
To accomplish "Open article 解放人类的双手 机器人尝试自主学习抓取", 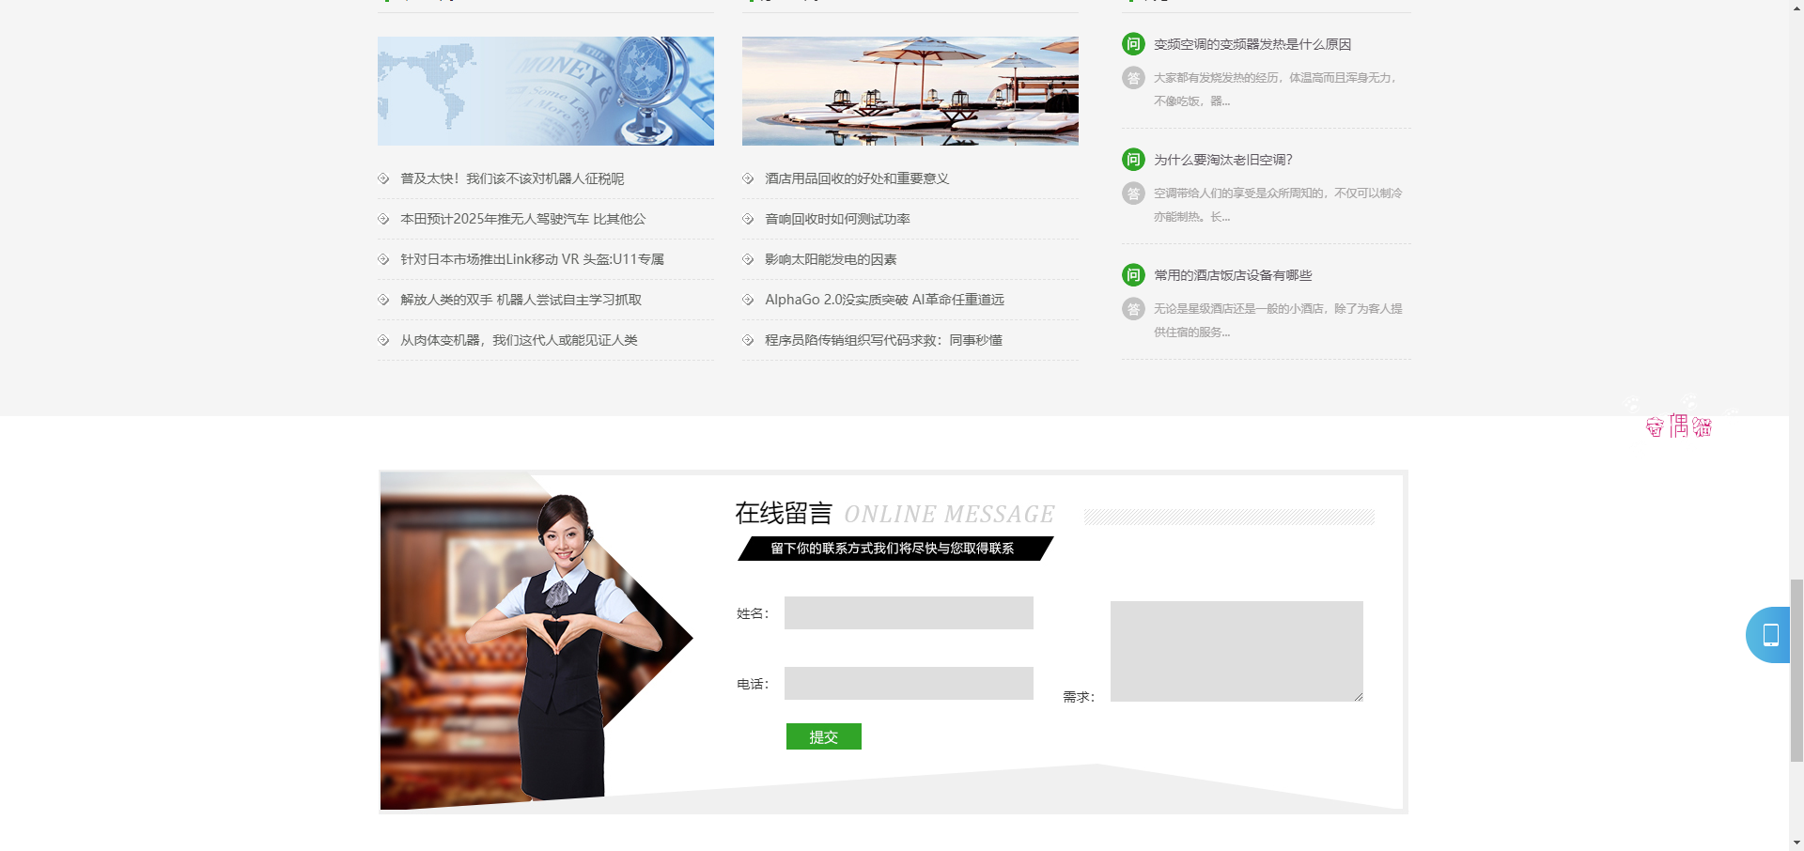I will click(521, 300).
